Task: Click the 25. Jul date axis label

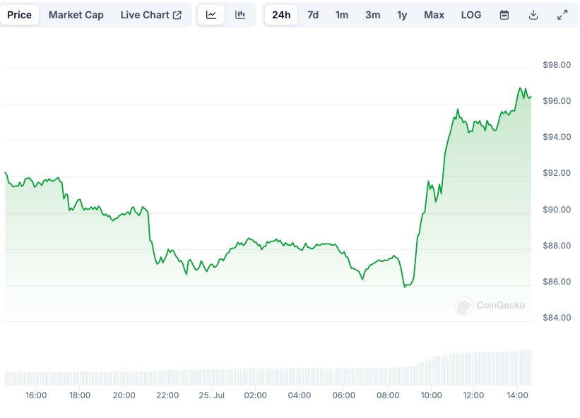Action: (x=211, y=395)
